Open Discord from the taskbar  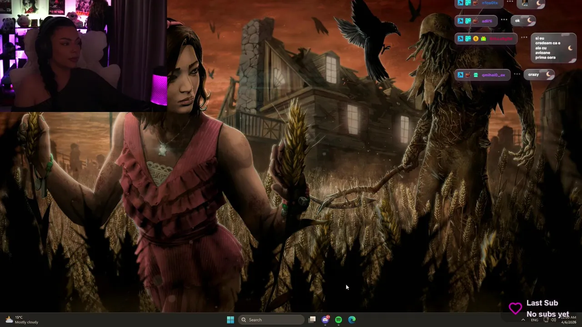326,320
